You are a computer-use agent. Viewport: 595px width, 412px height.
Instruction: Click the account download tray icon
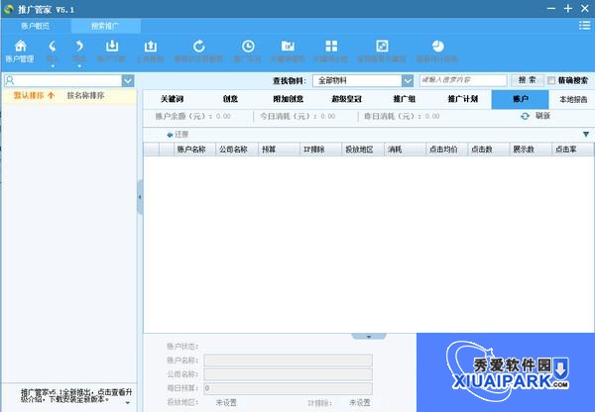point(111,46)
